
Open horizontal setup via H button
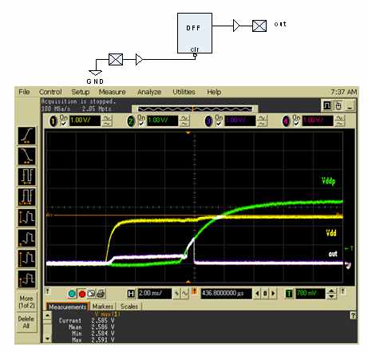(x=131, y=294)
